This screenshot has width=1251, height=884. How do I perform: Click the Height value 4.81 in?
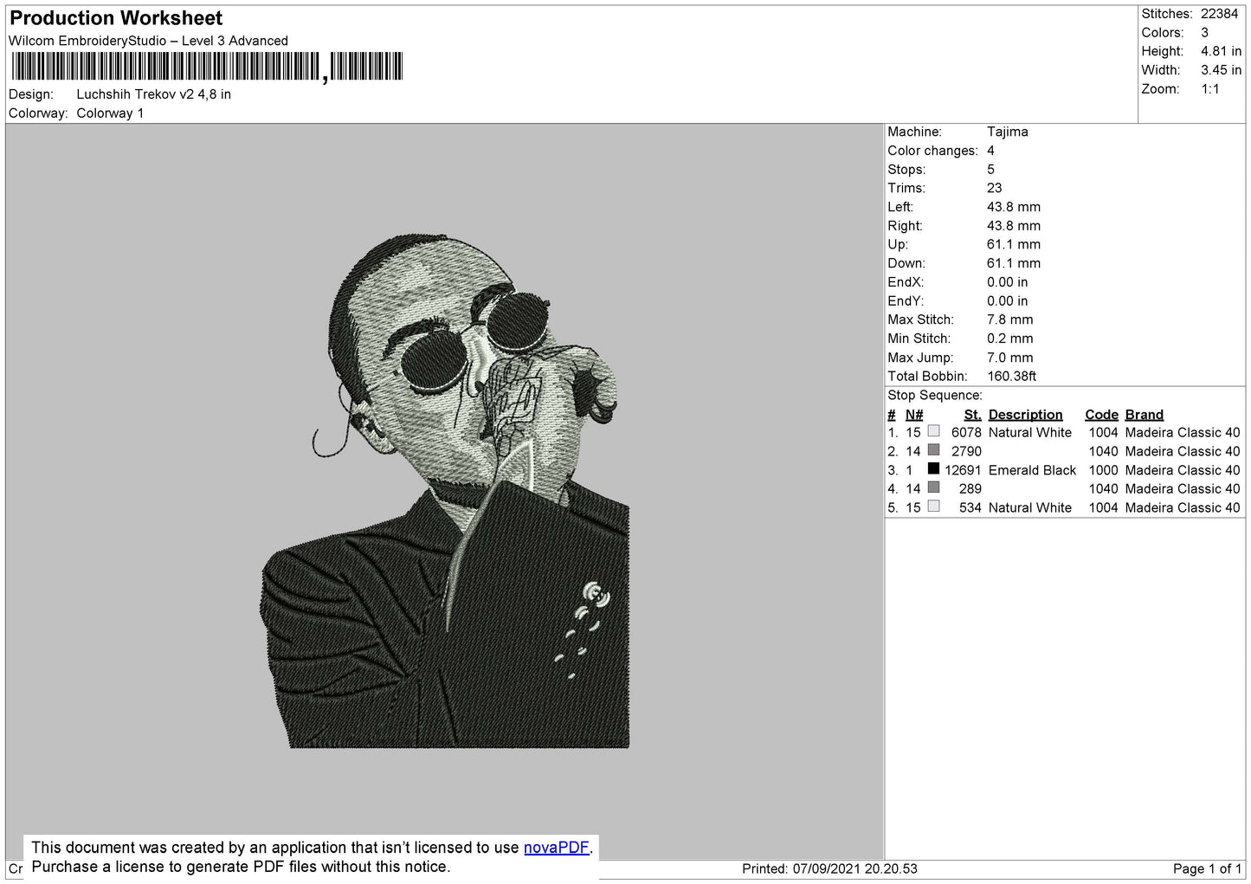tap(1221, 52)
